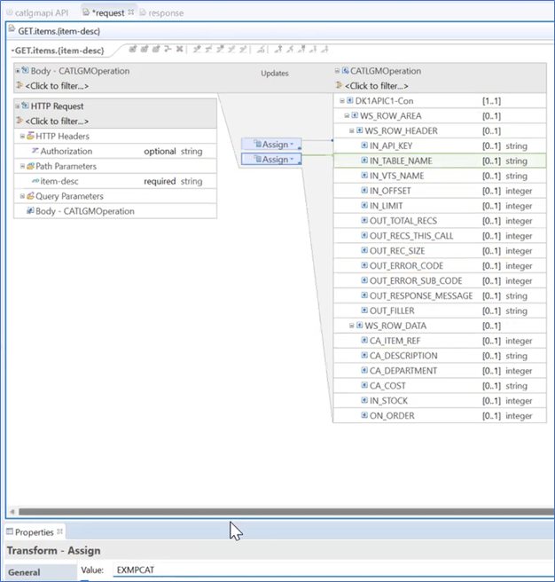Open the GET.items.{item-desc} mapping dropdown arrow
555x582 pixels.
[x=12, y=51]
